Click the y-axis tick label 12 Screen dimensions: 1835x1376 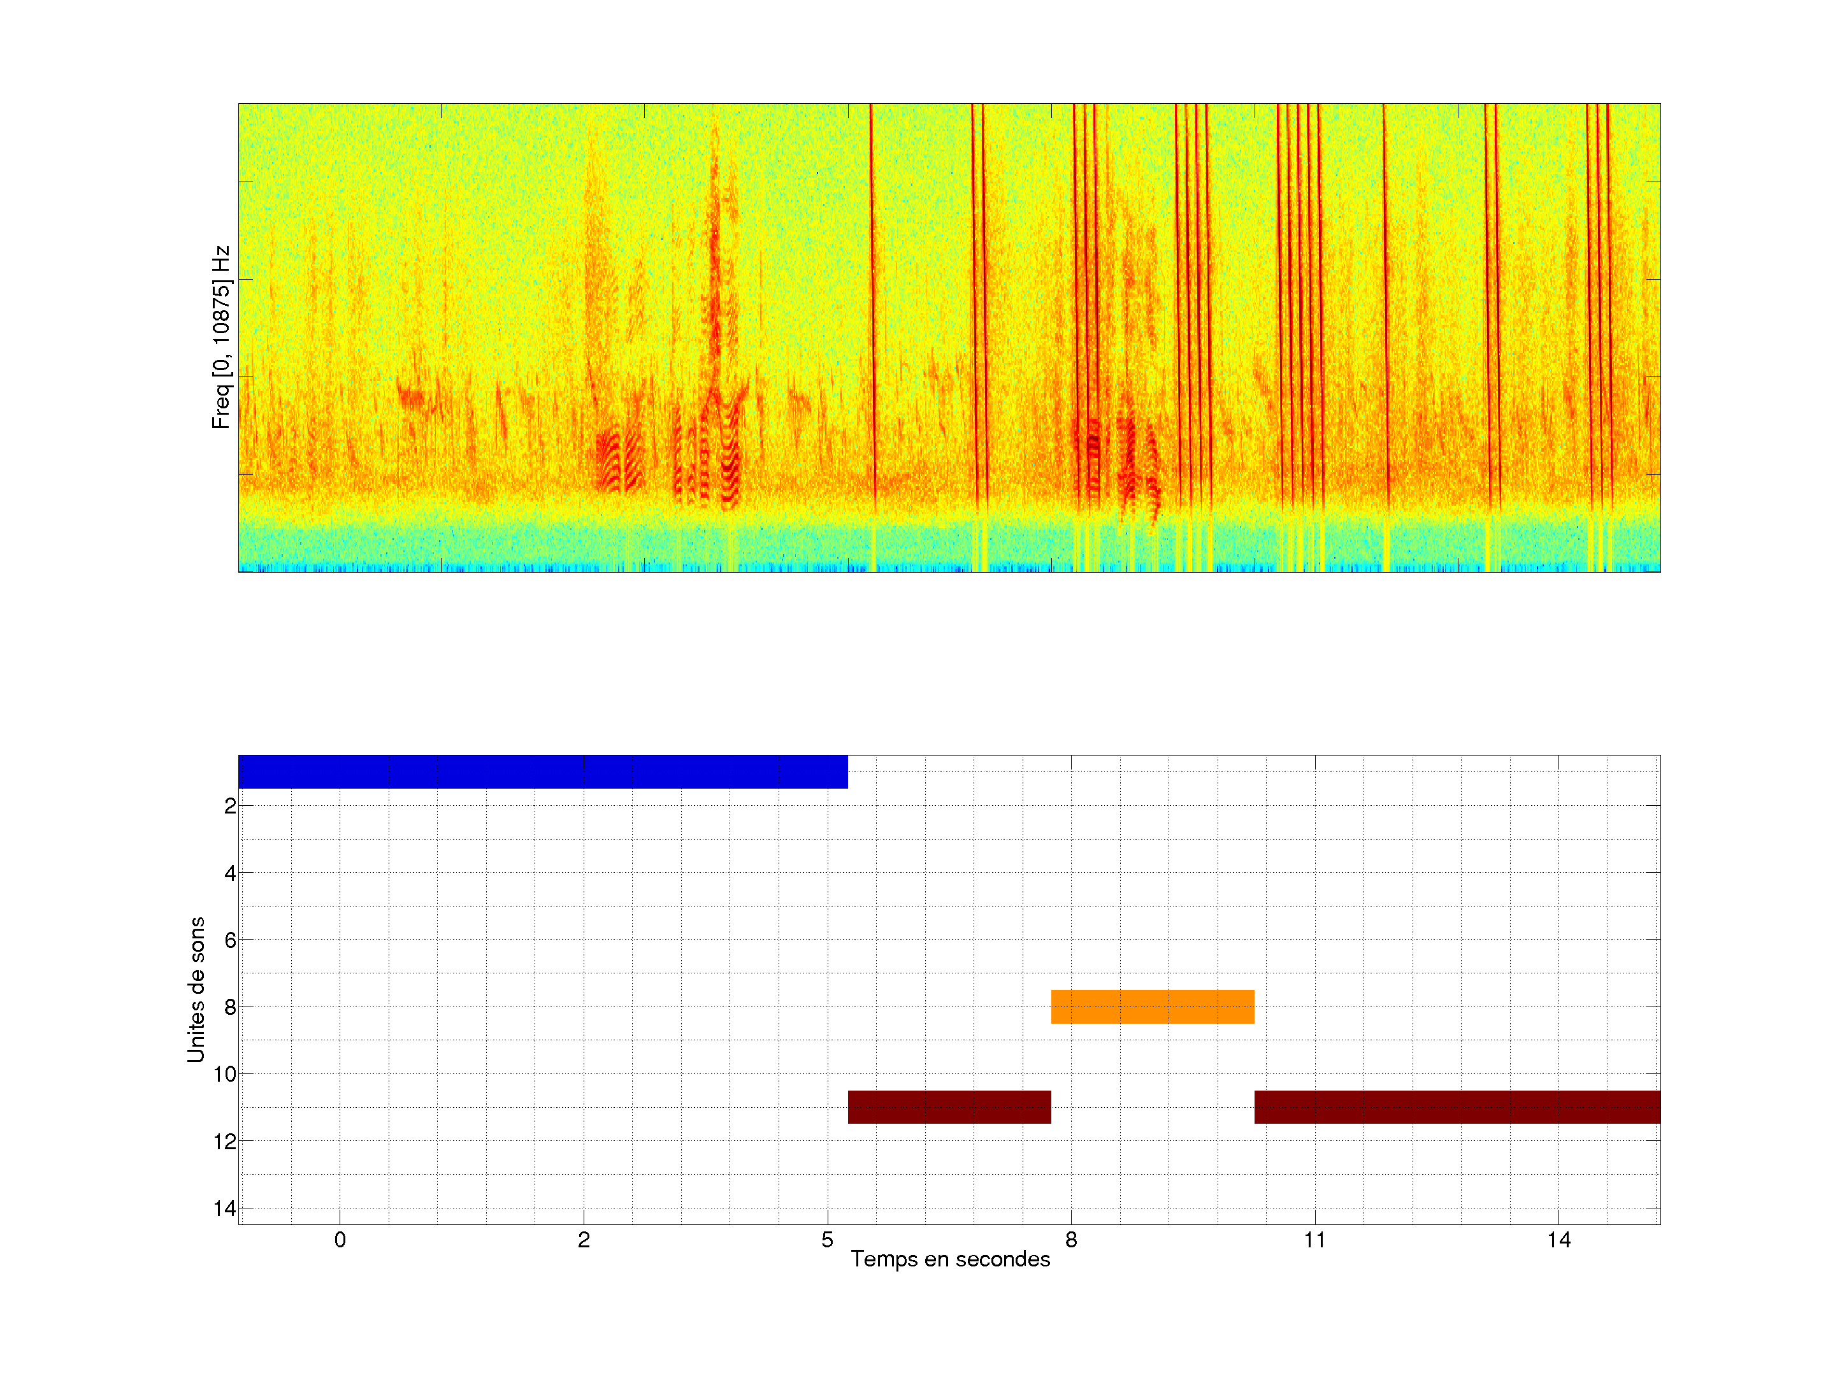click(225, 1142)
